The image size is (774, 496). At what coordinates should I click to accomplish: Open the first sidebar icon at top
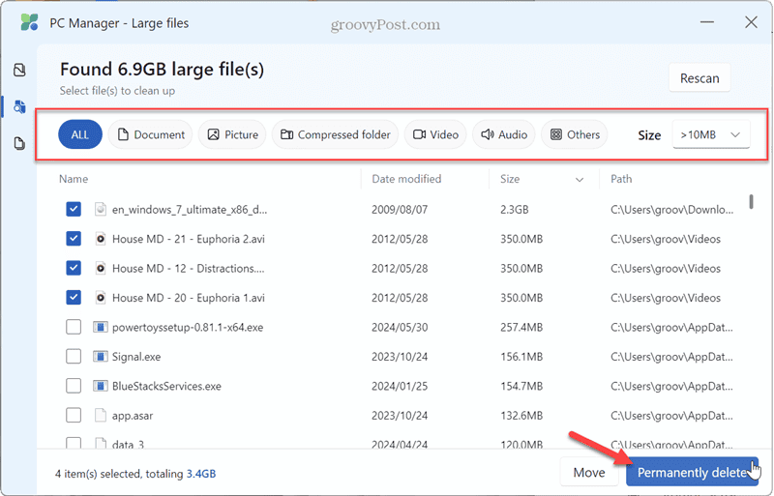coord(19,70)
